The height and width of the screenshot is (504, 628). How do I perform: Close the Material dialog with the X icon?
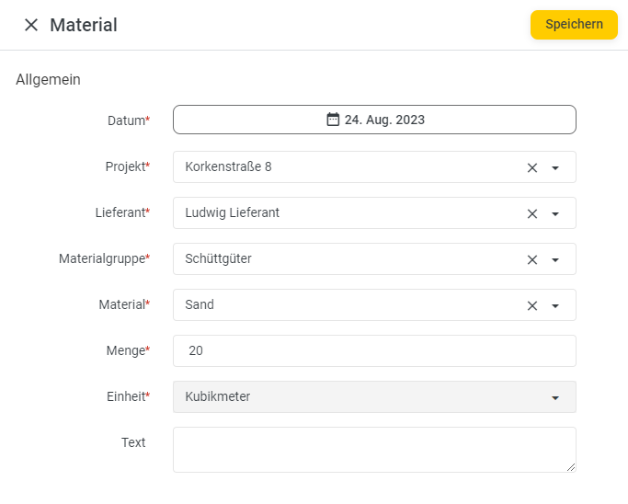[31, 25]
